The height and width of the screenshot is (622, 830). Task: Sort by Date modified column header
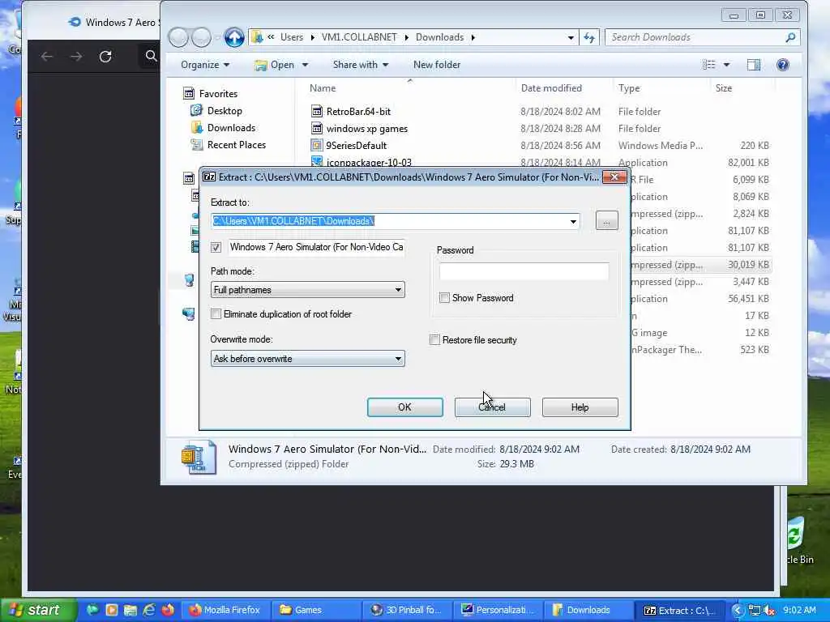pyautogui.click(x=551, y=88)
